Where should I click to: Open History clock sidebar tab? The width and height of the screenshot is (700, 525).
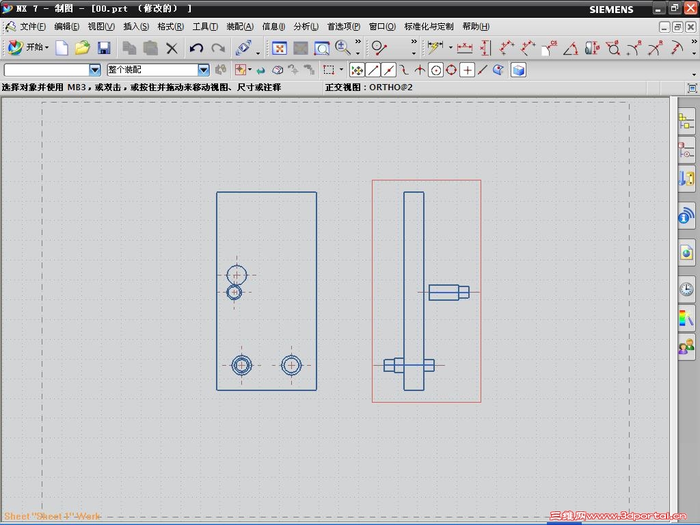(x=686, y=289)
